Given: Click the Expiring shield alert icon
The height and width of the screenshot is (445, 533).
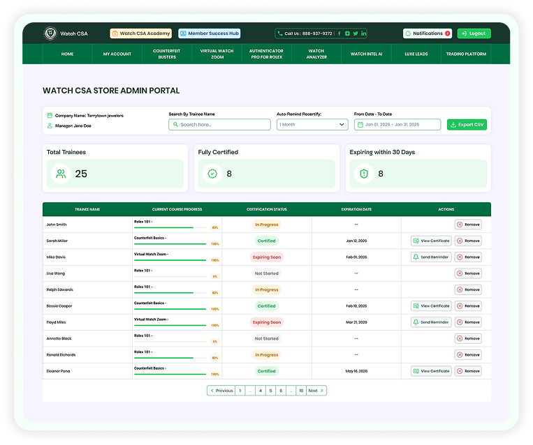Looking at the screenshot, I should (364, 174).
